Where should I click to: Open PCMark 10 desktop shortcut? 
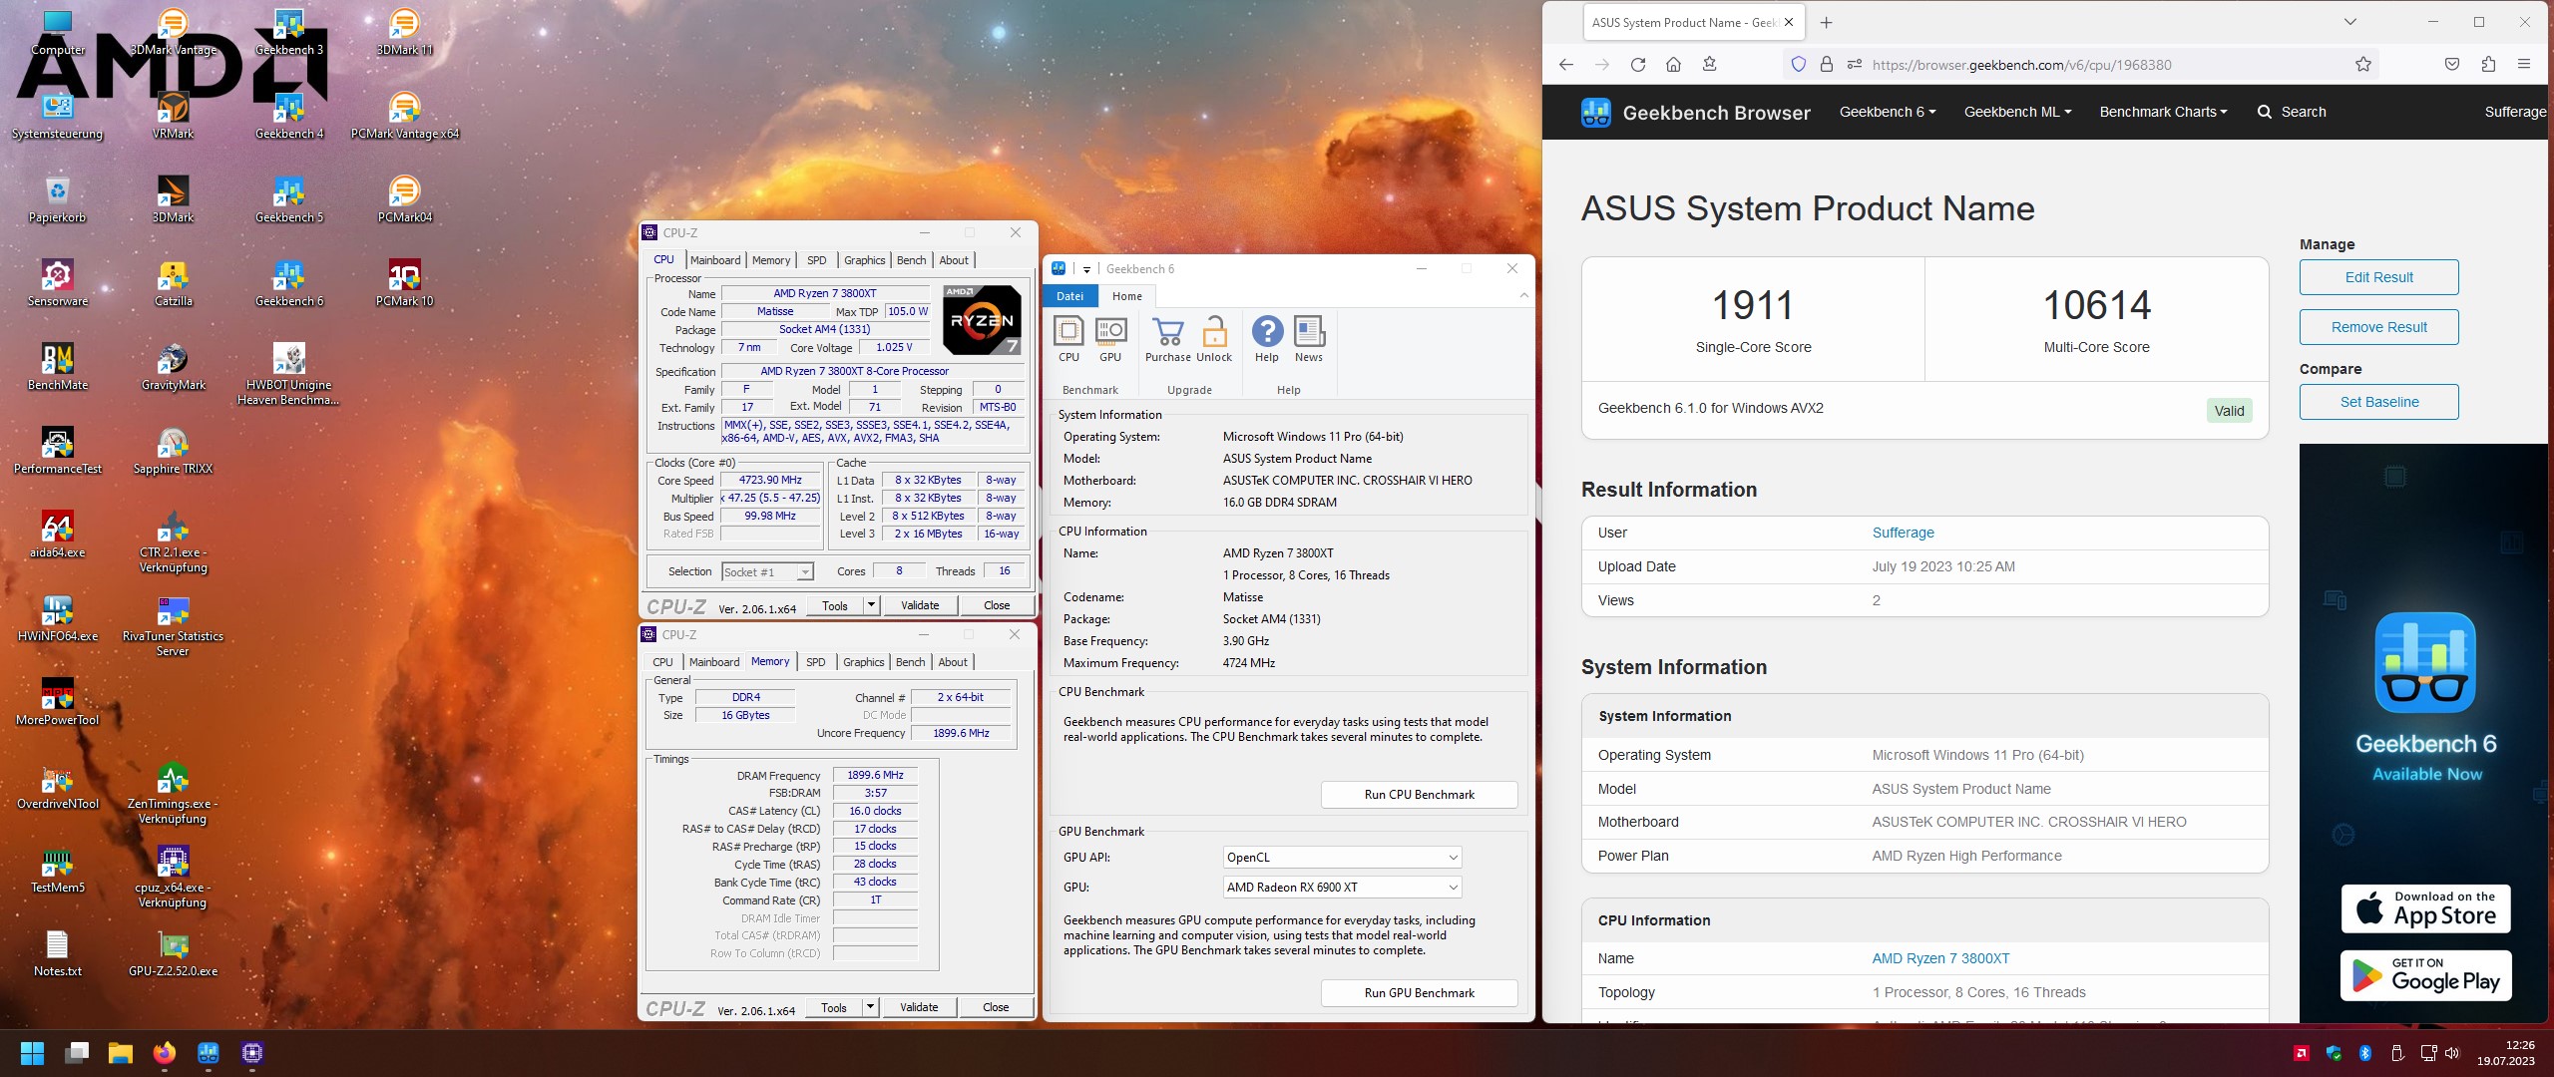coord(404,282)
